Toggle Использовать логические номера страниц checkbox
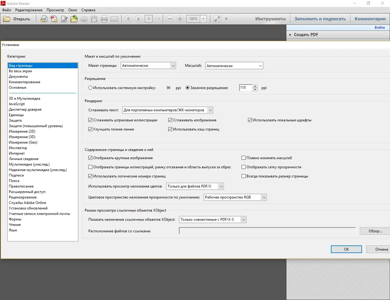 pos(90,176)
